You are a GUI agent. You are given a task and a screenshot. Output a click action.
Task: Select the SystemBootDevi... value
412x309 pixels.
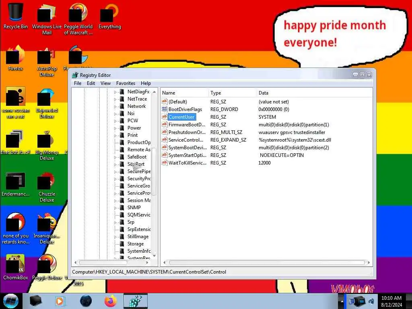coord(187,147)
